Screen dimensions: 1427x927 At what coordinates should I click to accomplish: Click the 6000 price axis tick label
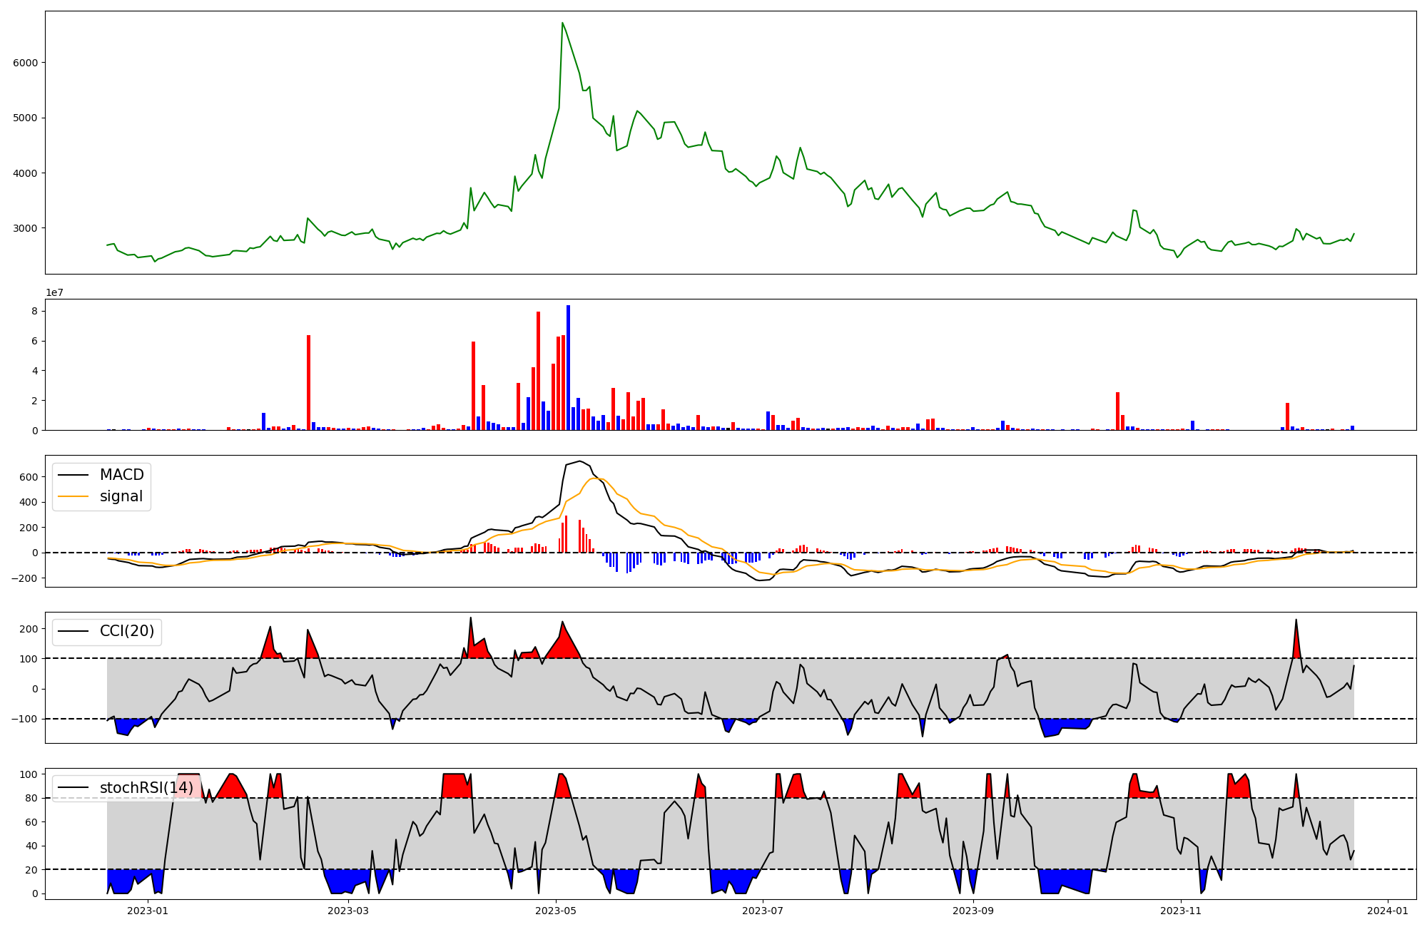(x=25, y=63)
